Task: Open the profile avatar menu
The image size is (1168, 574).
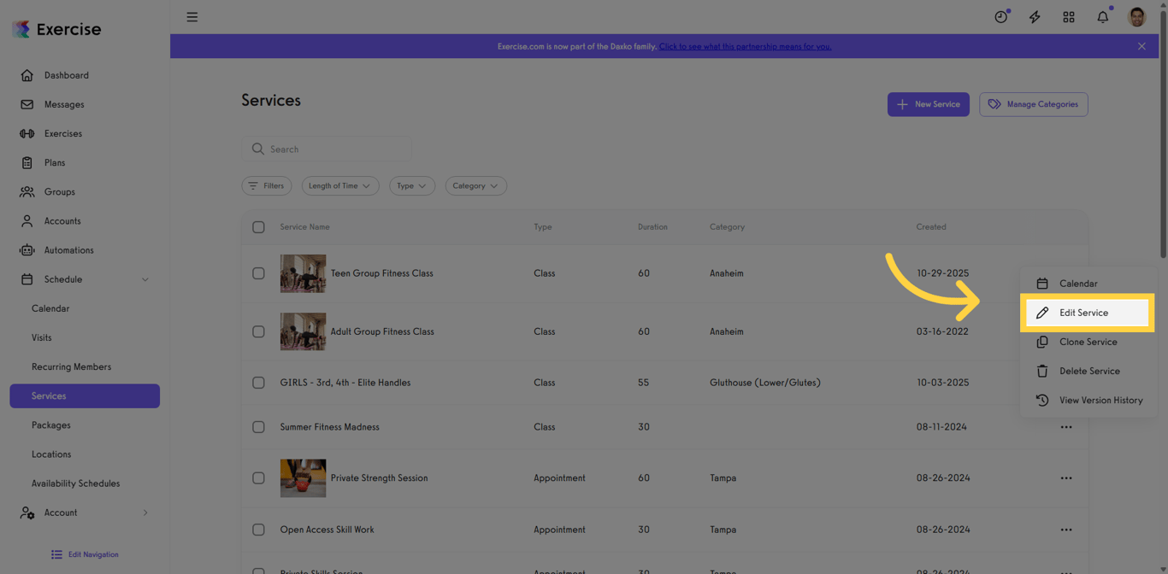Action: 1136,16
